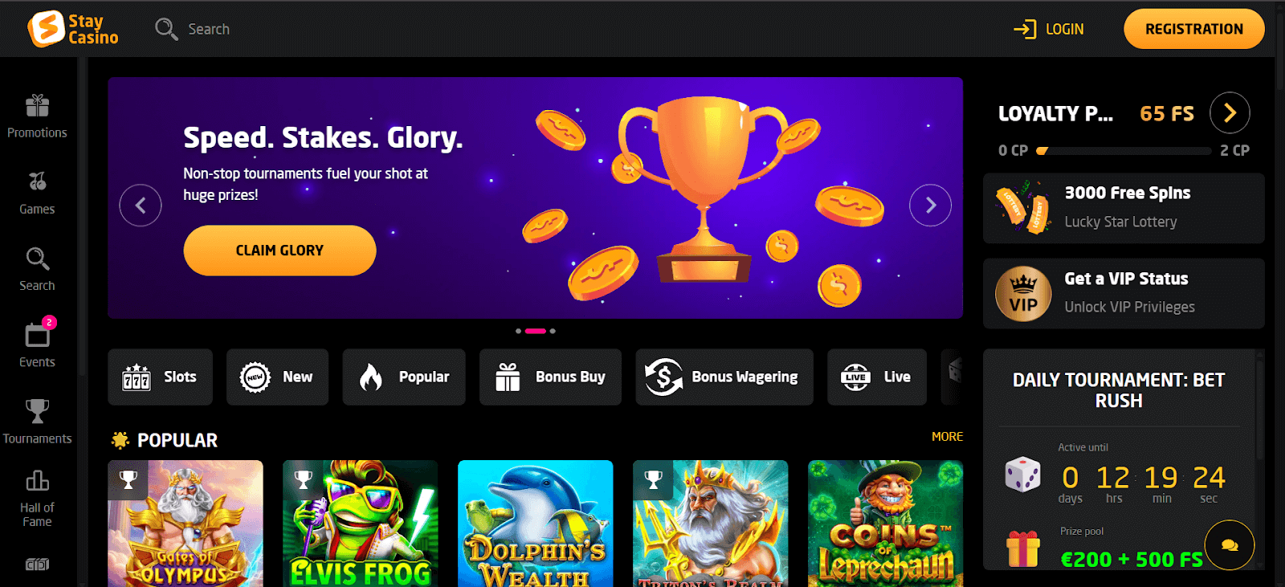Click the REGISTRATION button
This screenshot has height=587, width=1285.
click(1193, 29)
